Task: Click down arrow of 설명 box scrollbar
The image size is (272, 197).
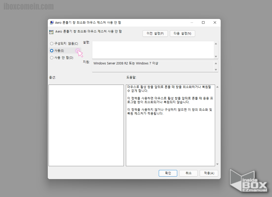Action: [x=216, y=57]
